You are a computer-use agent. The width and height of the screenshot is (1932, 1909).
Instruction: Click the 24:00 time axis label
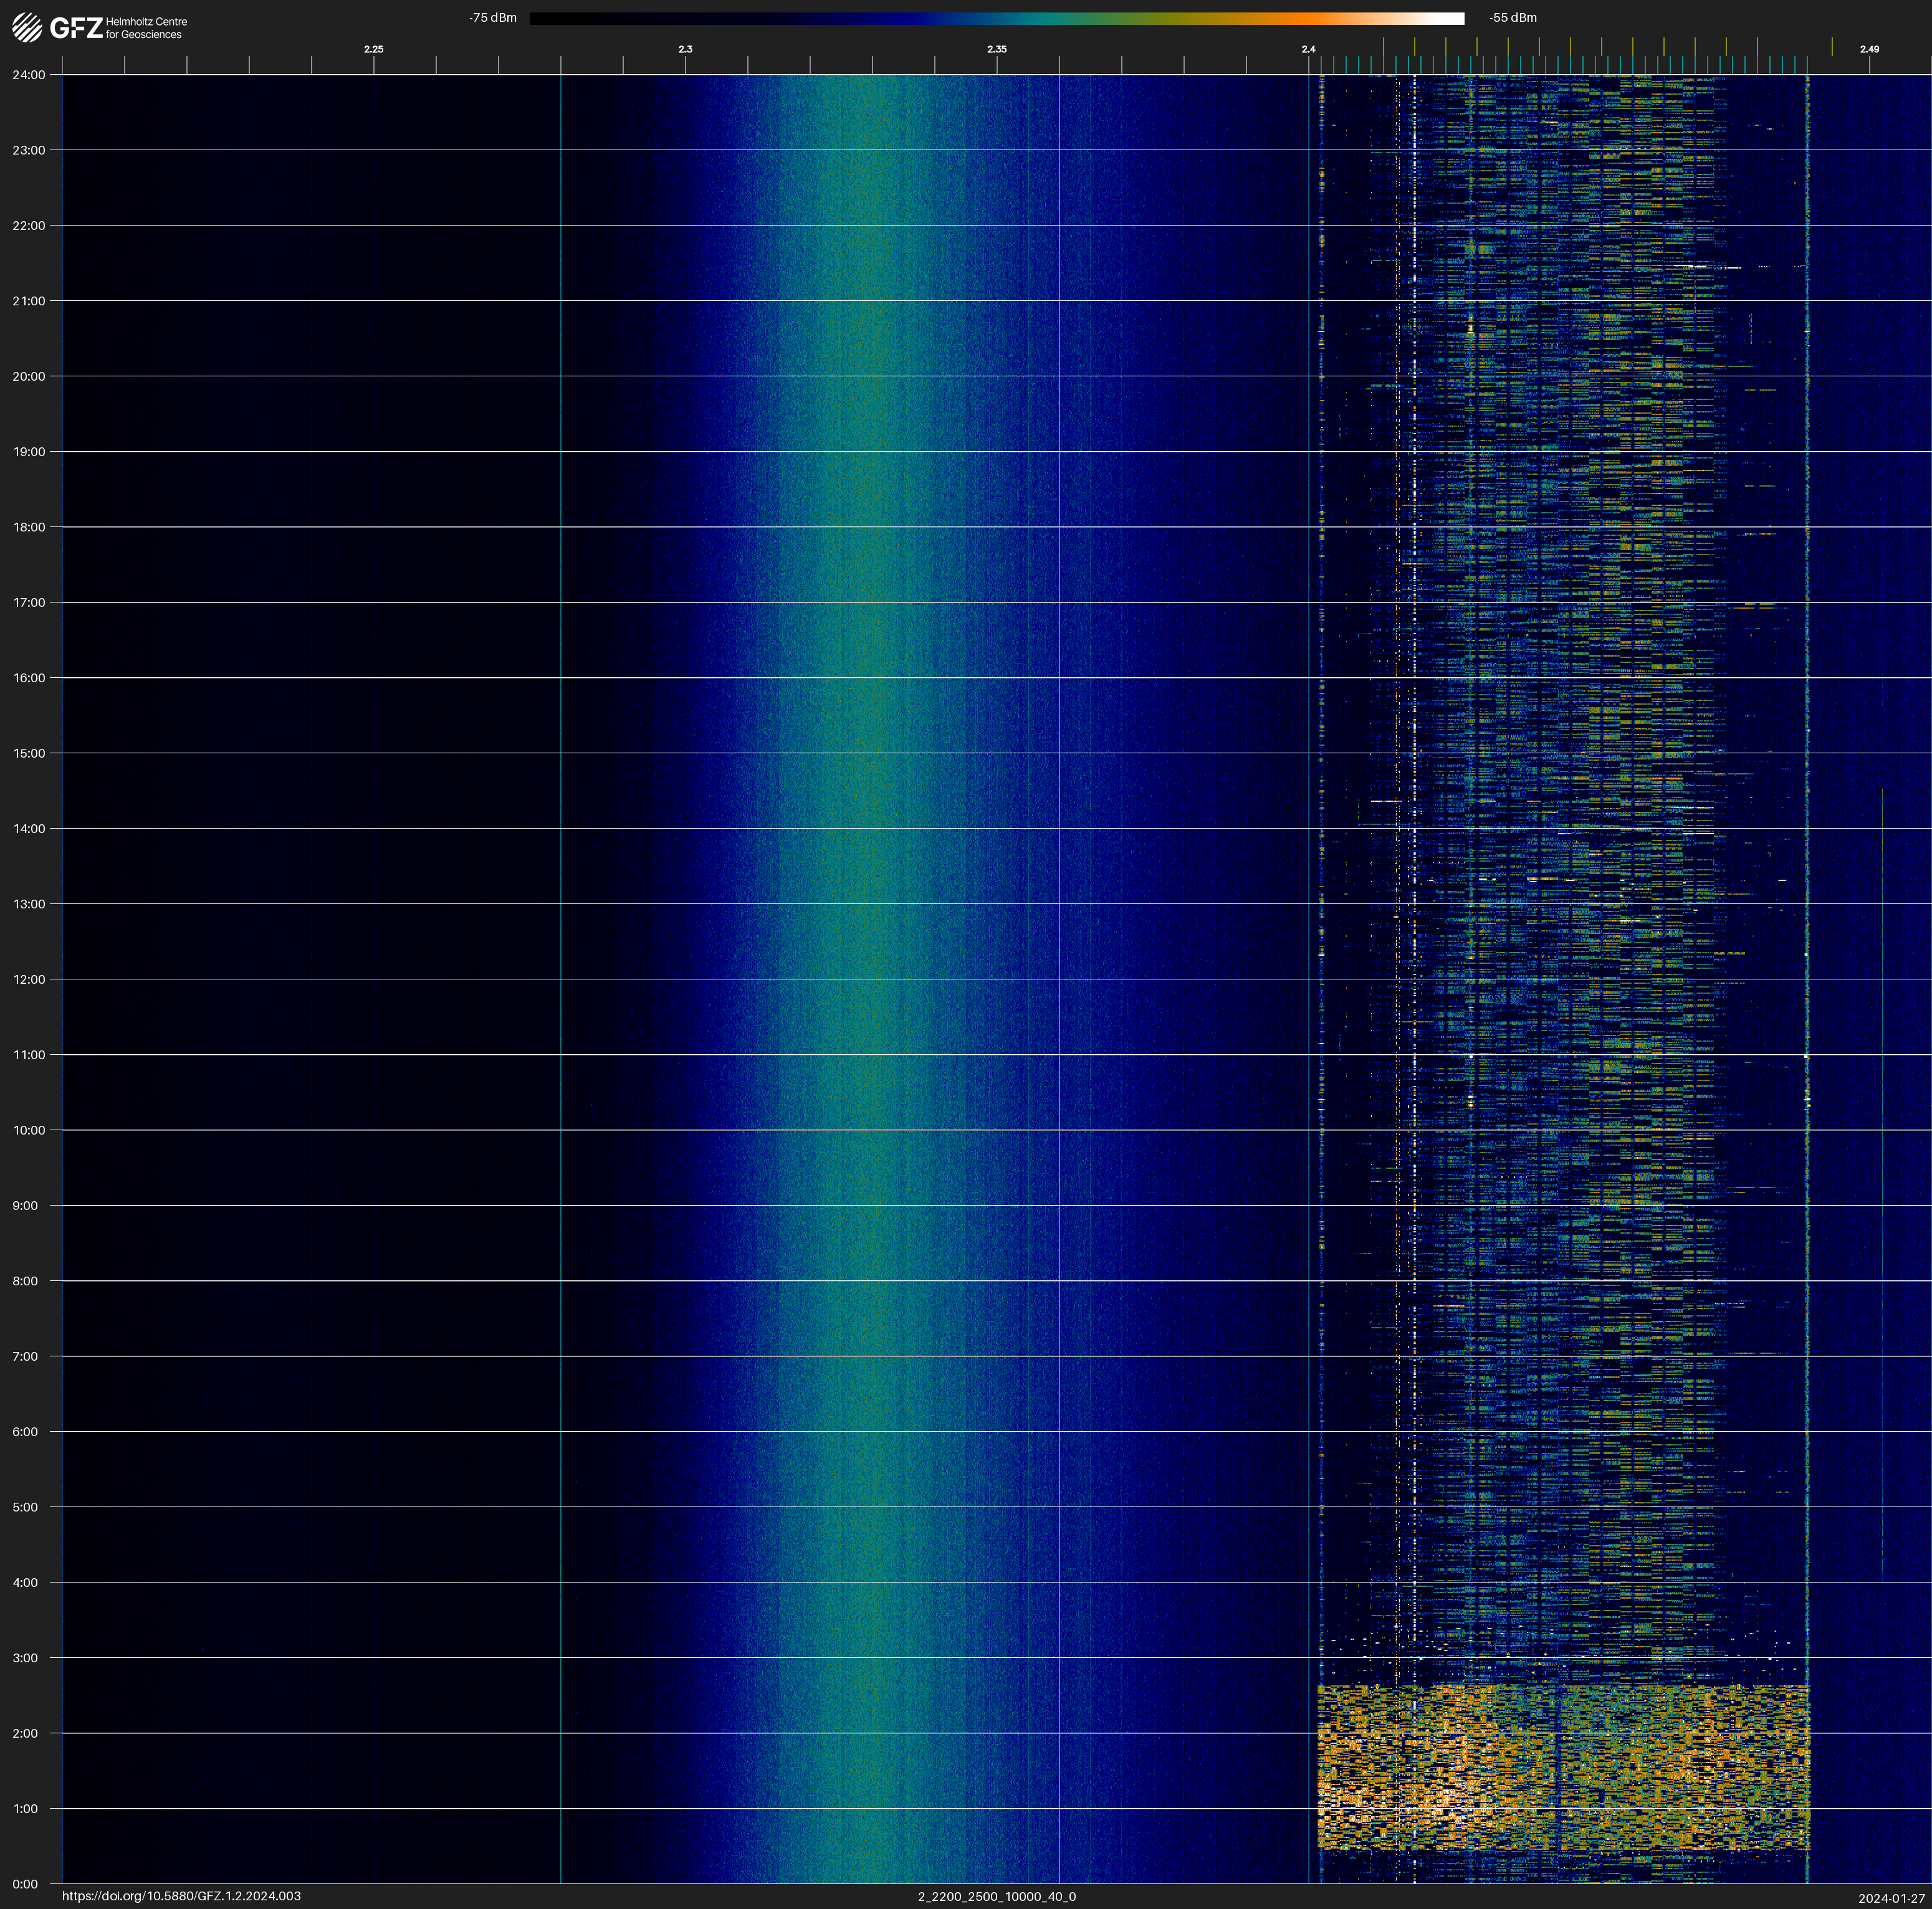tap(29, 75)
